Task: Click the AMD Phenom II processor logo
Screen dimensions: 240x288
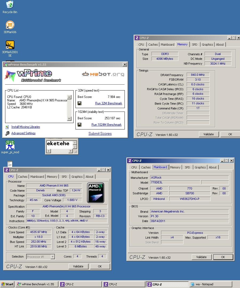Action: (x=95, y=193)
